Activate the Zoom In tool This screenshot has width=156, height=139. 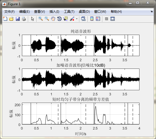41,19
